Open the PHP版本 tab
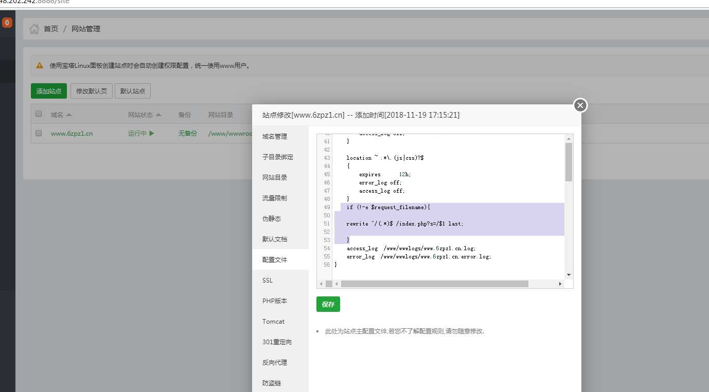709x392 pixels. tap(280, 301)
